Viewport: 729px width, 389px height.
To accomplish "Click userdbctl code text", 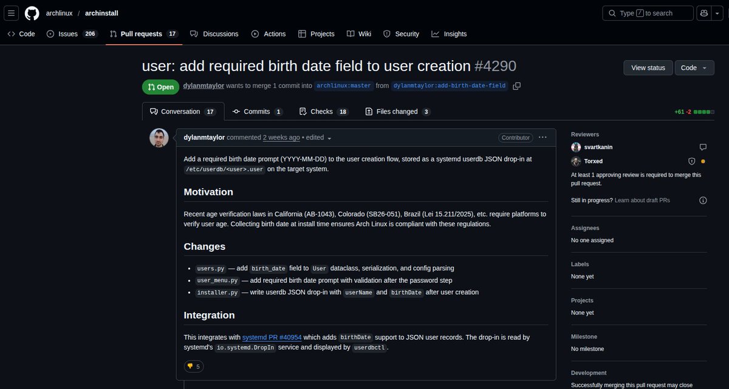I will [x=370, y=348].
